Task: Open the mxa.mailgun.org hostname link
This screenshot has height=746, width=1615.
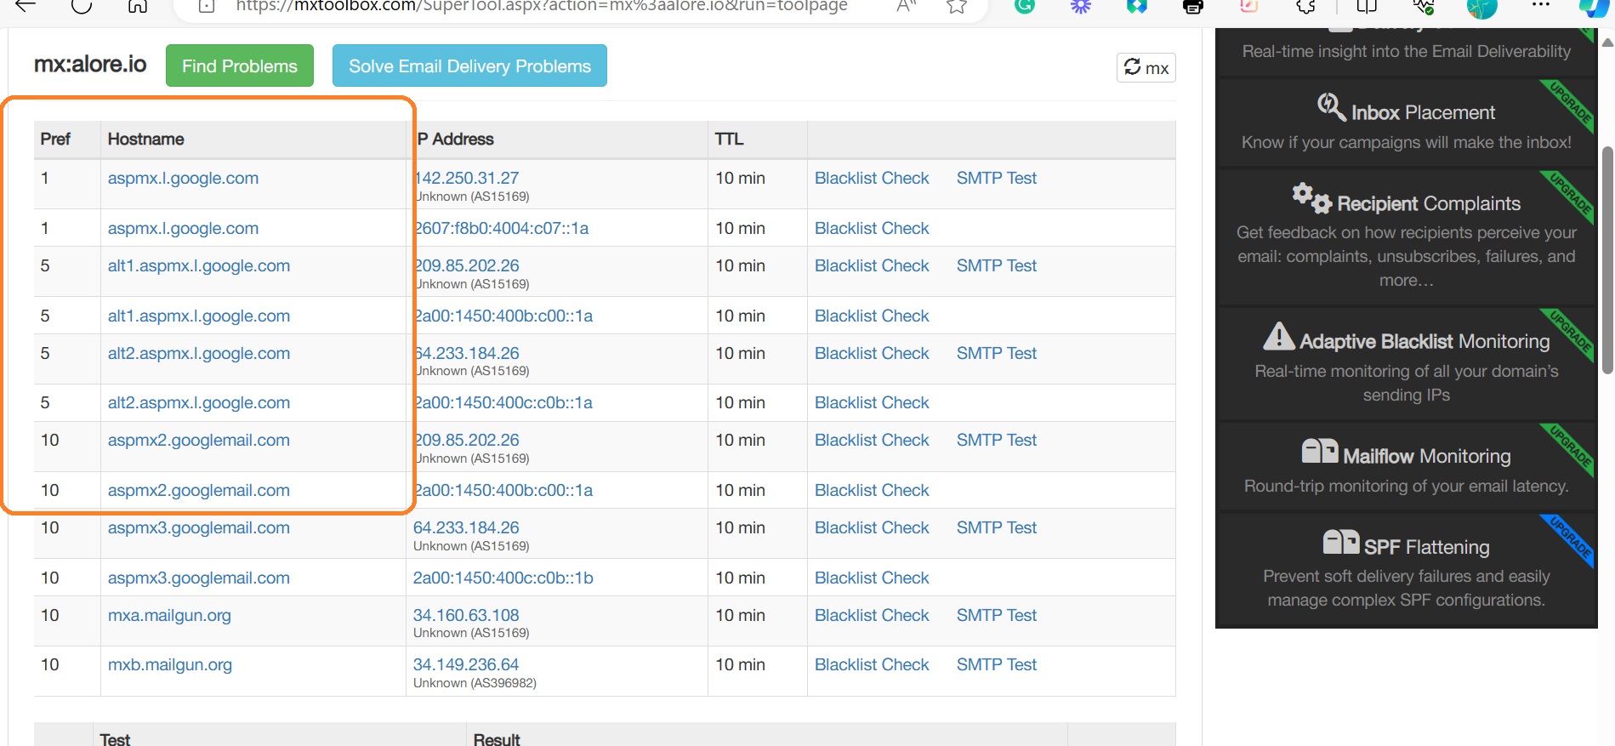Action: coord(169,615)
